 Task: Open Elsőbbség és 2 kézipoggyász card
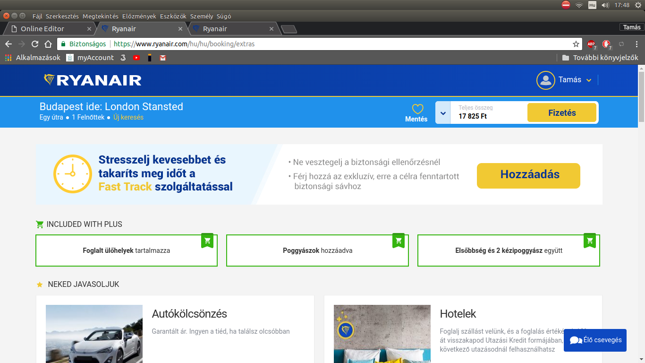509,251
